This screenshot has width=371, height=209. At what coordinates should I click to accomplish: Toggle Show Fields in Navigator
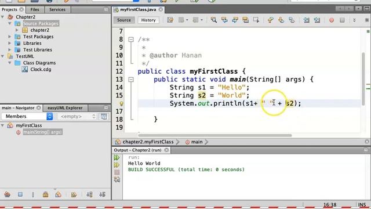tap(20, 194)
